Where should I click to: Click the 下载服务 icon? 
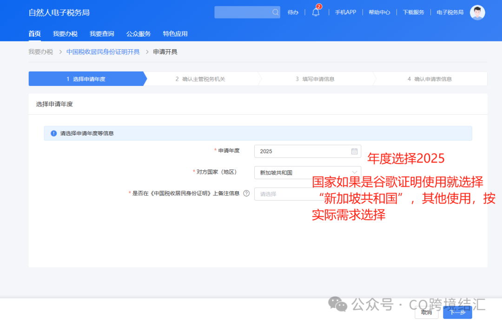[x=414, y=12]
